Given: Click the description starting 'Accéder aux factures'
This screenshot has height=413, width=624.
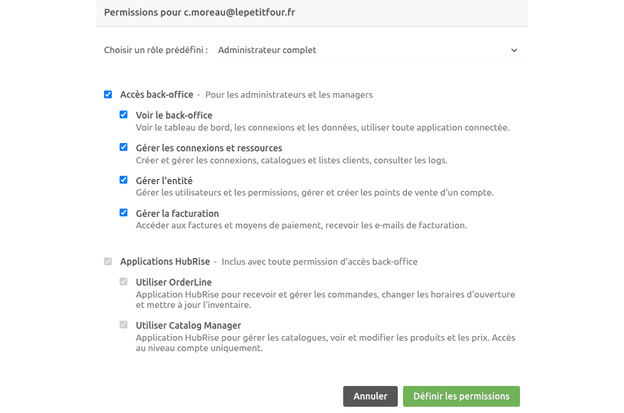Looking at the screenshot, I should tap(302, 226).
